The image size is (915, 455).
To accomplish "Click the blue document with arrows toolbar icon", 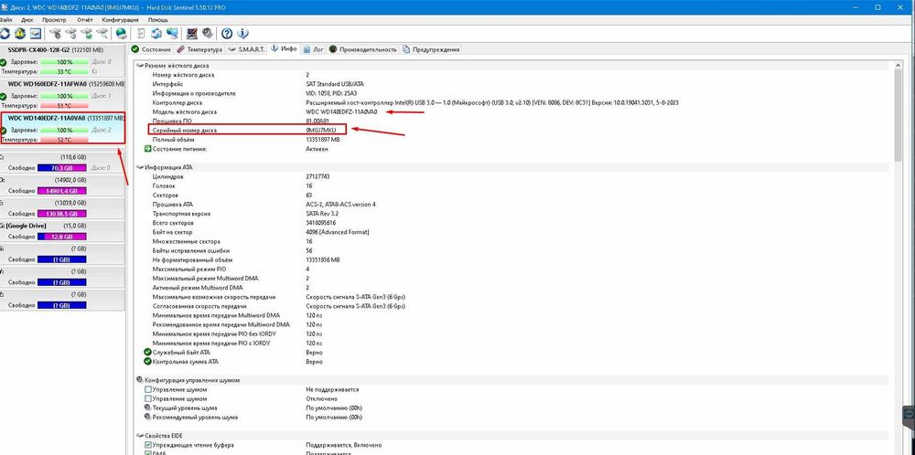I will (156, 33).
